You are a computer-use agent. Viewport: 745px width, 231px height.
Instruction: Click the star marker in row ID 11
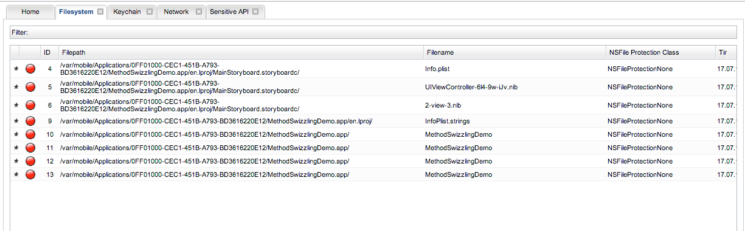coord(16,148)
